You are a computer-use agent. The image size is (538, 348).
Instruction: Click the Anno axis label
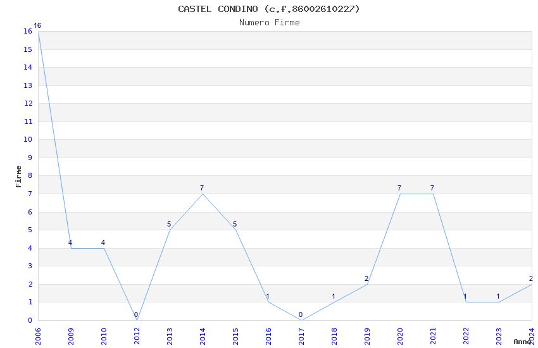point(522,342)
